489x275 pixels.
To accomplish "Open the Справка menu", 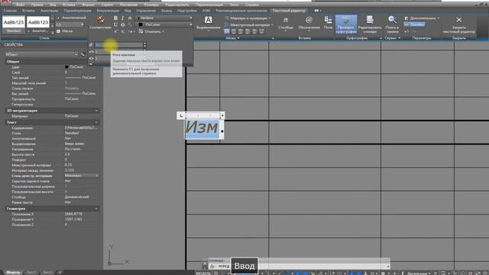I will [x=252, y=5].
